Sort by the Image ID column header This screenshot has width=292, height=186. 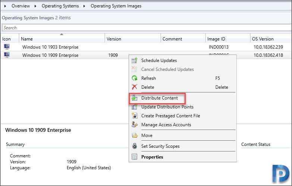228,39
